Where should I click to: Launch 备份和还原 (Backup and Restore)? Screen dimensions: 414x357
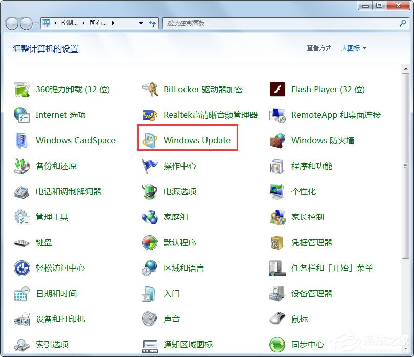(x=58, y=166)
